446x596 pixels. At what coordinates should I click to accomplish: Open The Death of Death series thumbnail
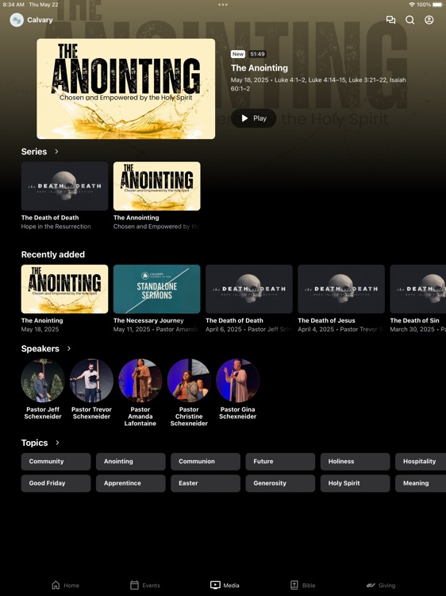pyautogui.click(x=64, y=186)
